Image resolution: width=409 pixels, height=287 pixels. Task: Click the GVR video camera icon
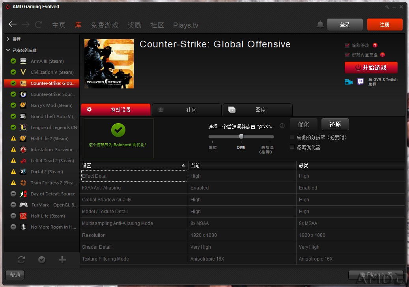click(x=349, y=82)
